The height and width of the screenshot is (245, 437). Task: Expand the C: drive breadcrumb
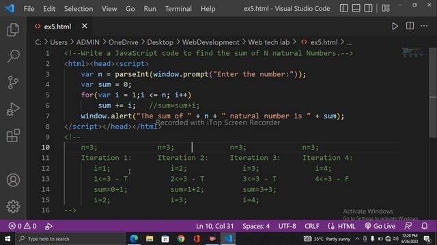click(38, 42)
